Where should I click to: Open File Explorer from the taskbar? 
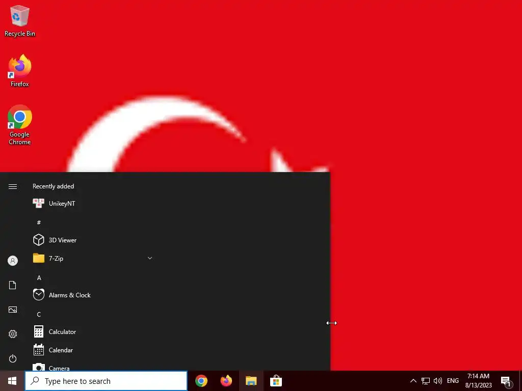tap(251, 381)
